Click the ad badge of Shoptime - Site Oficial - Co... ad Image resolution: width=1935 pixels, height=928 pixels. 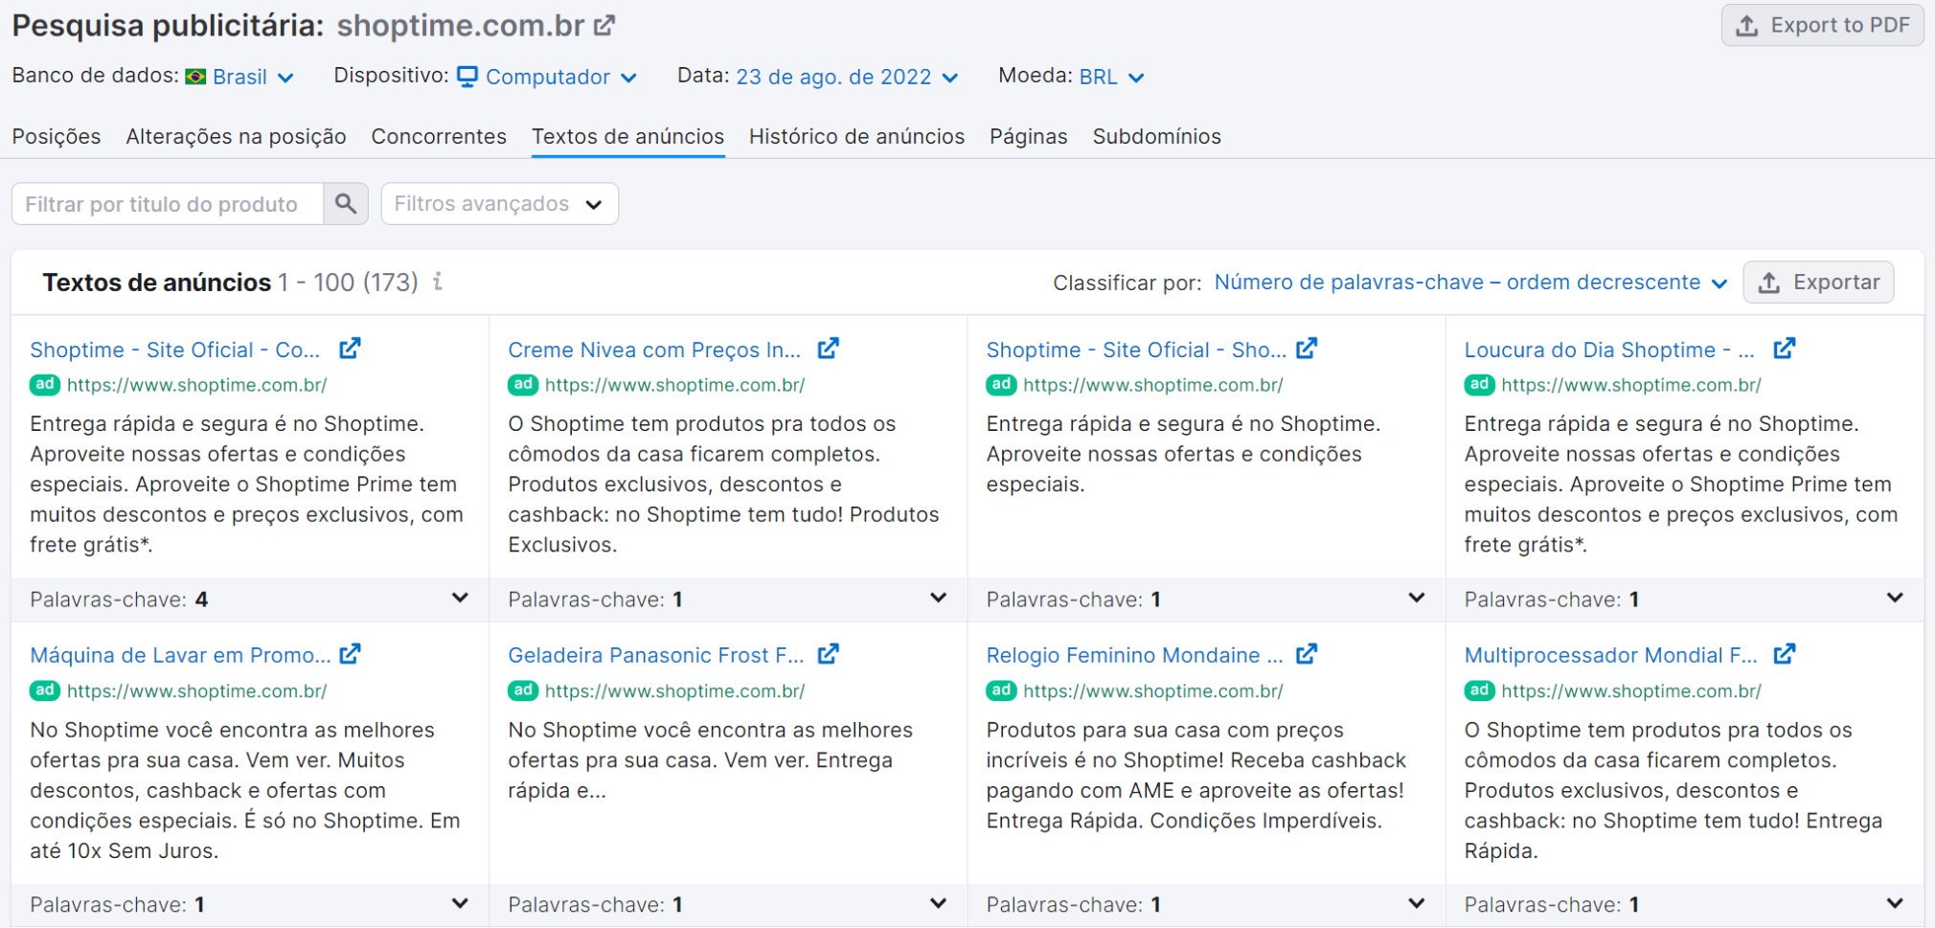(x=45, y=385)
